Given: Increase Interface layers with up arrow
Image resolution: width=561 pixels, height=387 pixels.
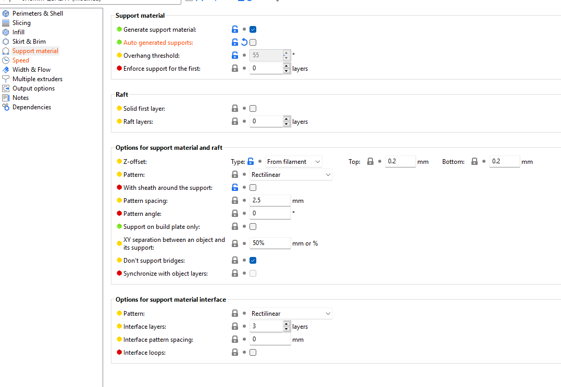Looking at the screenshot, I should coord(286,324).
